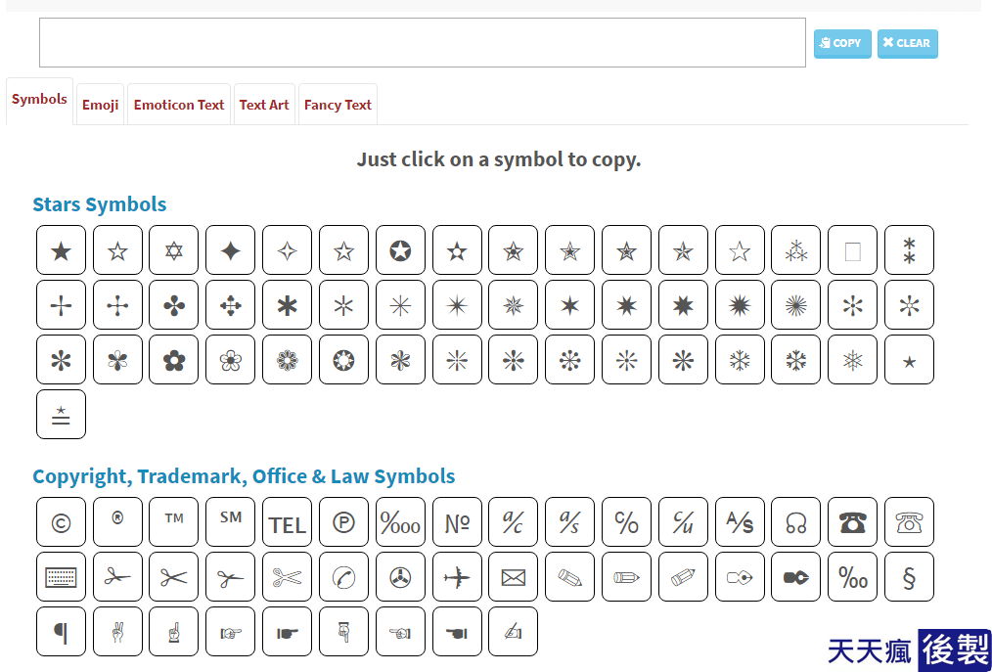This screenshot has width=992, height=672.
Task: Select the TEL symbol
Action: coord(288,522)
